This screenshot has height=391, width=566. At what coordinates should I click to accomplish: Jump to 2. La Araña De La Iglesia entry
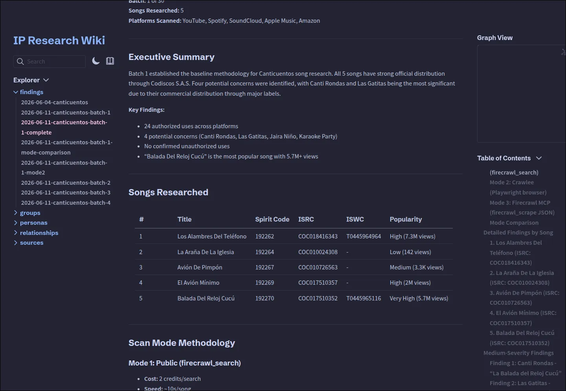tap(522, 278)
